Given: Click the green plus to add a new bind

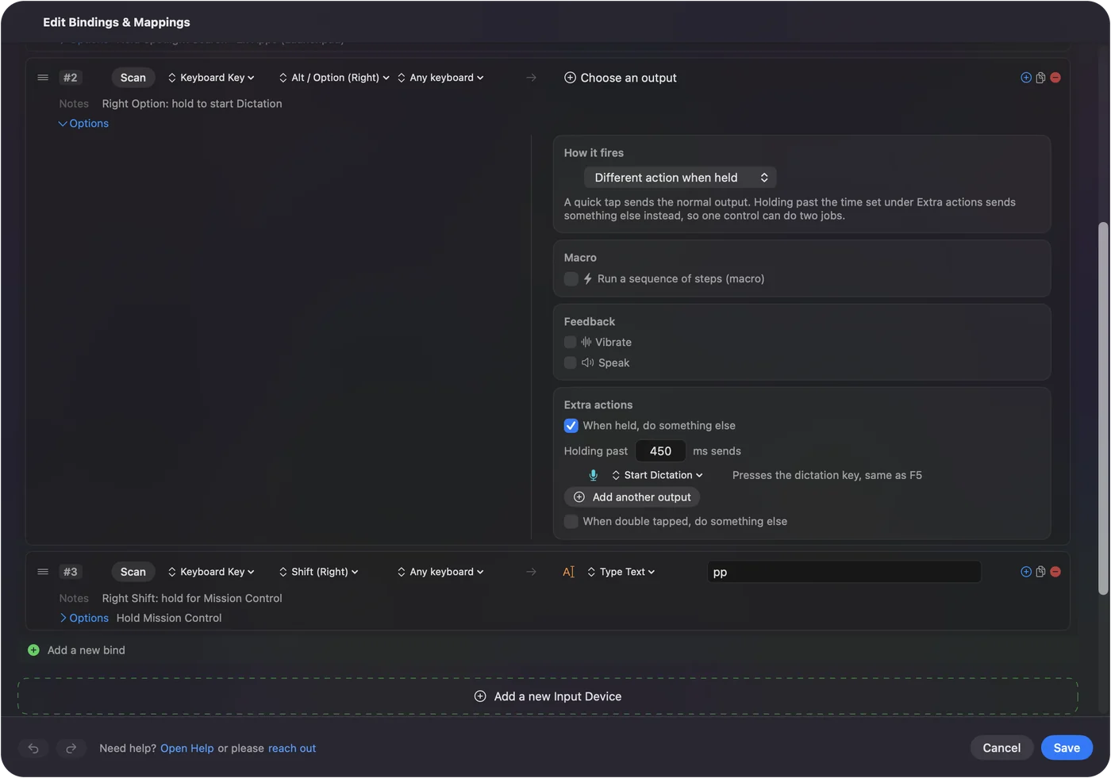Looking at the screenshot, I should pyautogui.click(x=33, y=650).
